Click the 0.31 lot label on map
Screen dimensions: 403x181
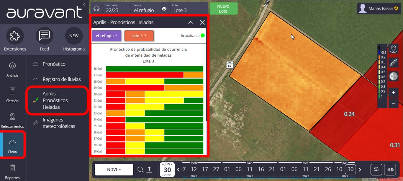395,145
